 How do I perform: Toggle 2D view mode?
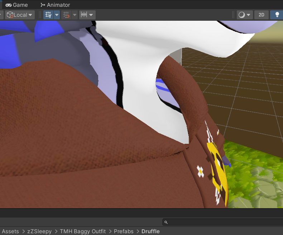[x=262, y=15]
